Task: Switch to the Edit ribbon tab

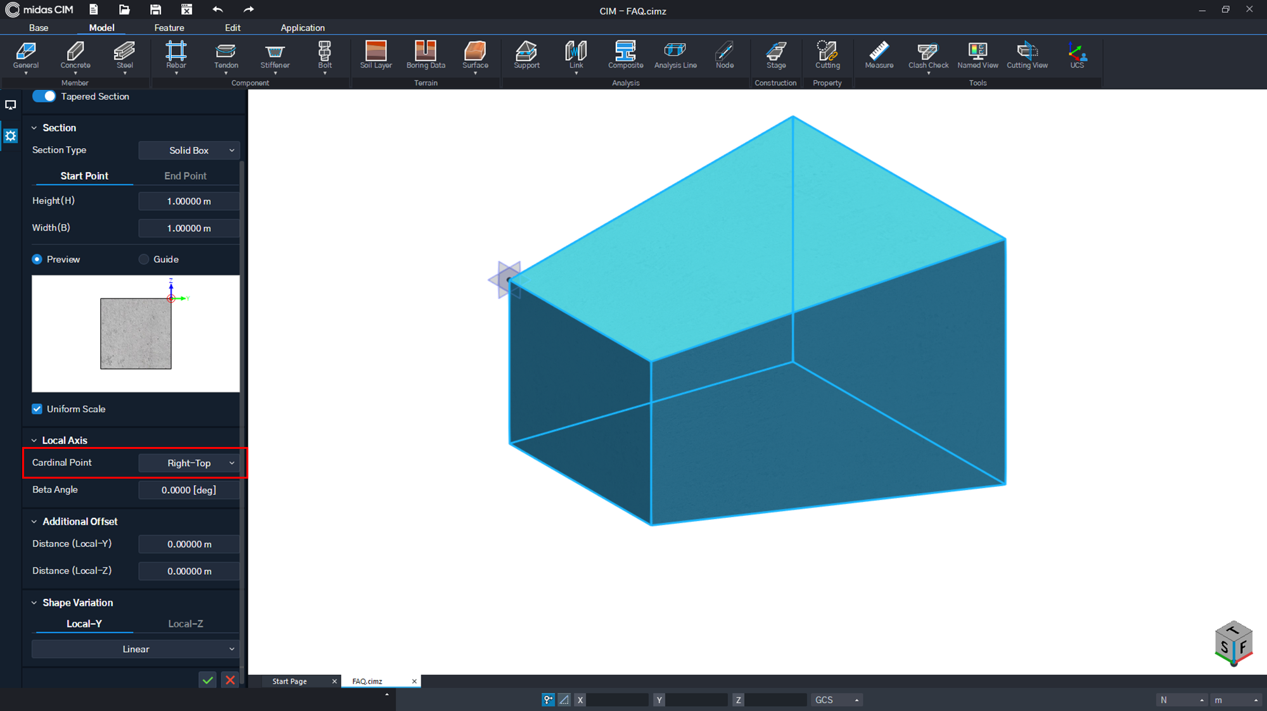Action: pos(232,28)
